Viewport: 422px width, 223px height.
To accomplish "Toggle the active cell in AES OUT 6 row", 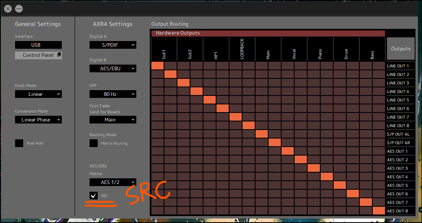I will point(352,194).
